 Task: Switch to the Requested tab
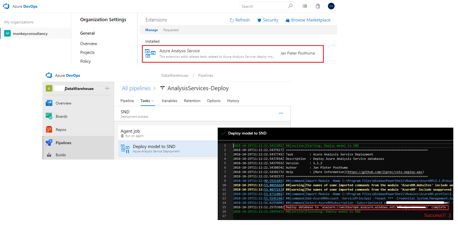point(171,30)
